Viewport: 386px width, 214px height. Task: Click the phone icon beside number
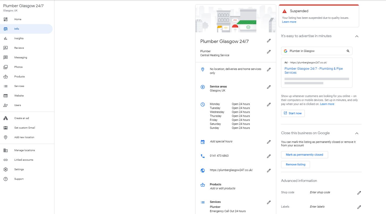click(x=203, y=156)
